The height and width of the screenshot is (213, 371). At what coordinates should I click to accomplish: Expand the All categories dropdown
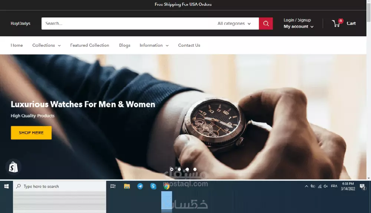click(234, 23)
